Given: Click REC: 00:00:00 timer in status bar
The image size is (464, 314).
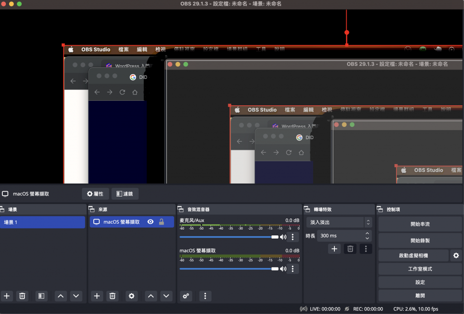Looking at the screenshot, I should click(368, 309).
